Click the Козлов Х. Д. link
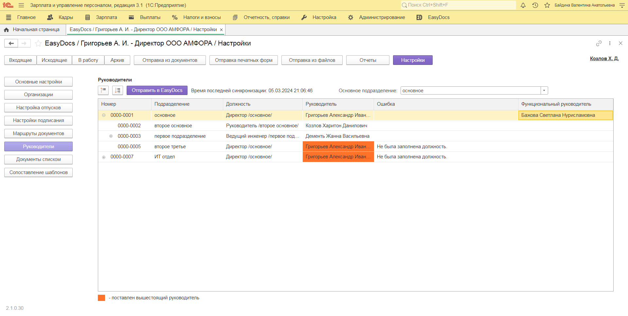The width and height of the screenshot is (628, 316). 604,59
